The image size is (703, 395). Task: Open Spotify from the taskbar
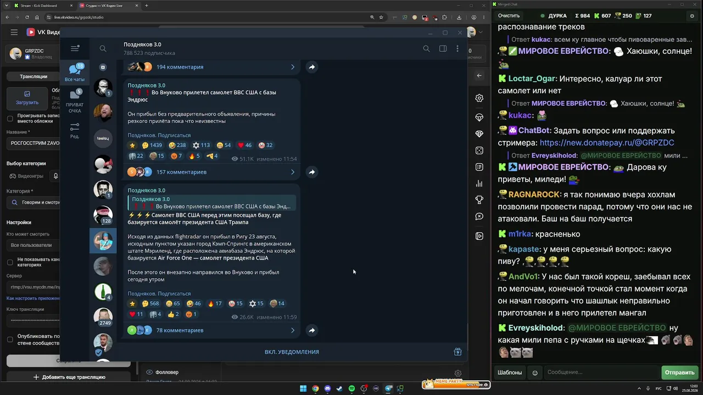click(351, 389)
